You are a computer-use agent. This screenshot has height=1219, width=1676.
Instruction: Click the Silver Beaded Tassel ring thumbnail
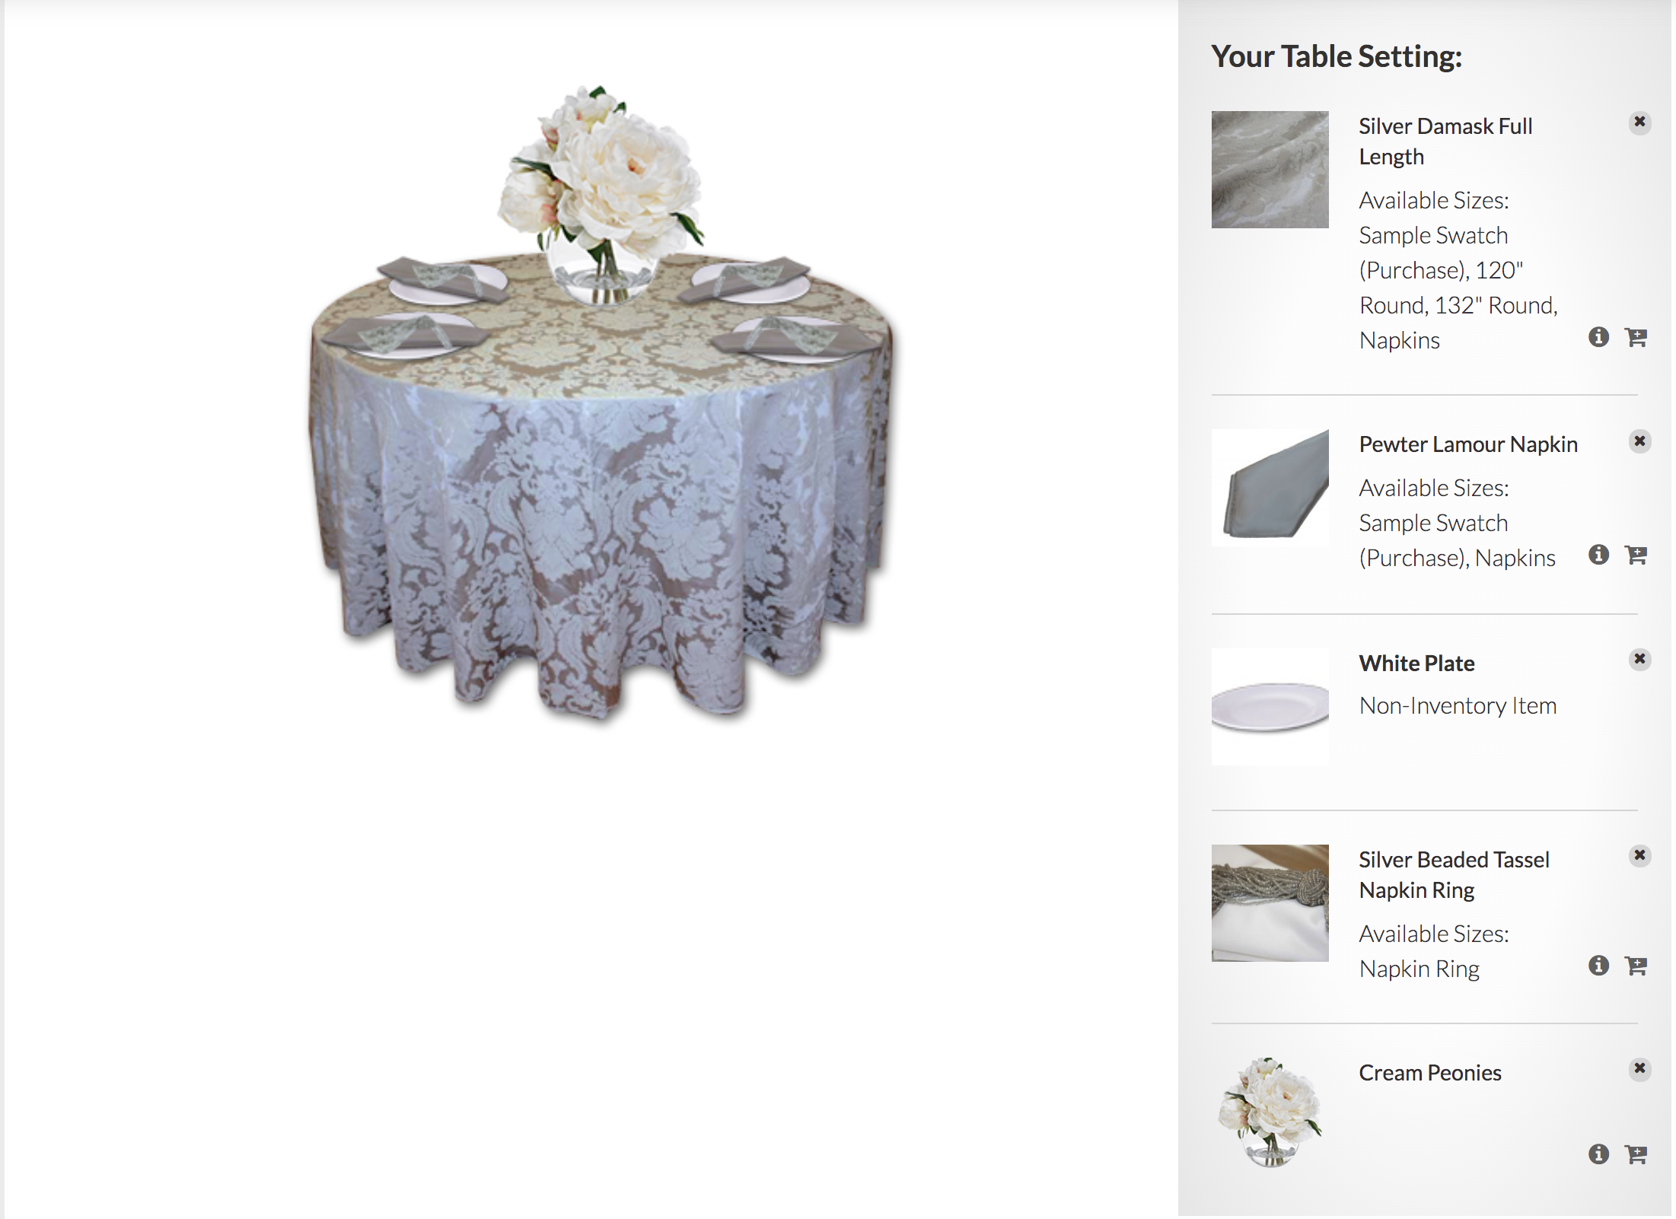pos(1270,903)
